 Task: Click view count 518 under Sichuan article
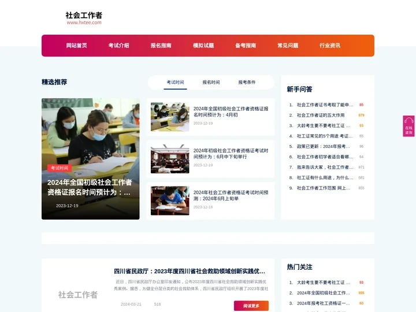pos(157,304)
